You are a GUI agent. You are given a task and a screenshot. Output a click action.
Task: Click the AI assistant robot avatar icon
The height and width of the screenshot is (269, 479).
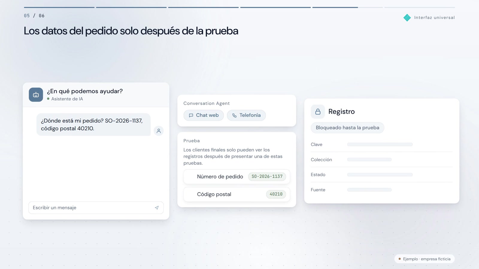point(36,95)
